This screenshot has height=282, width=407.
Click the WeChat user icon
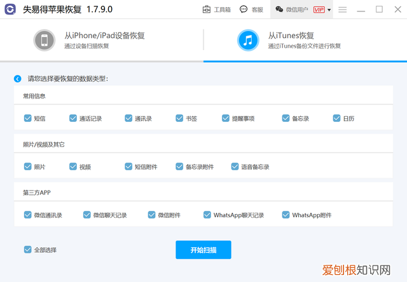pyautogui.click(x=279, y=10)
